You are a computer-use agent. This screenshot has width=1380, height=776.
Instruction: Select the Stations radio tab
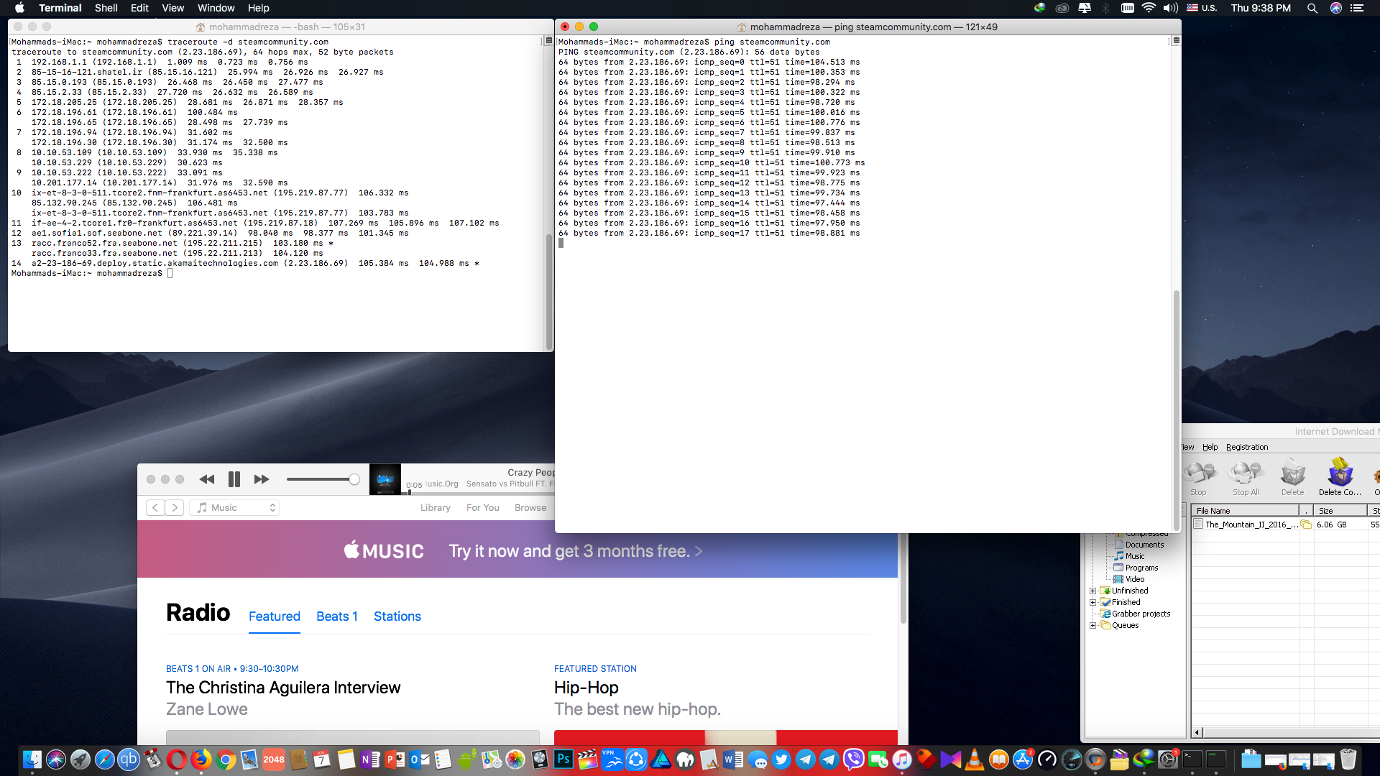[397, 616]
